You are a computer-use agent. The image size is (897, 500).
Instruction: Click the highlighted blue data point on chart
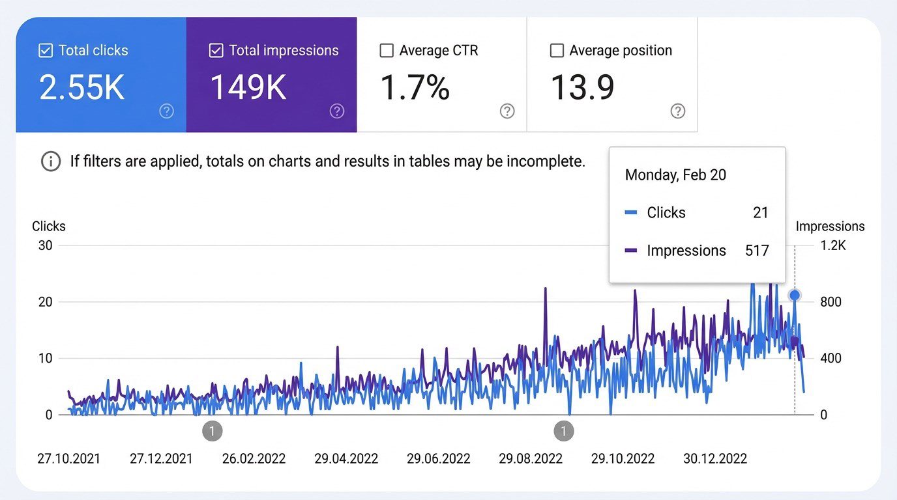pos(795,295)
